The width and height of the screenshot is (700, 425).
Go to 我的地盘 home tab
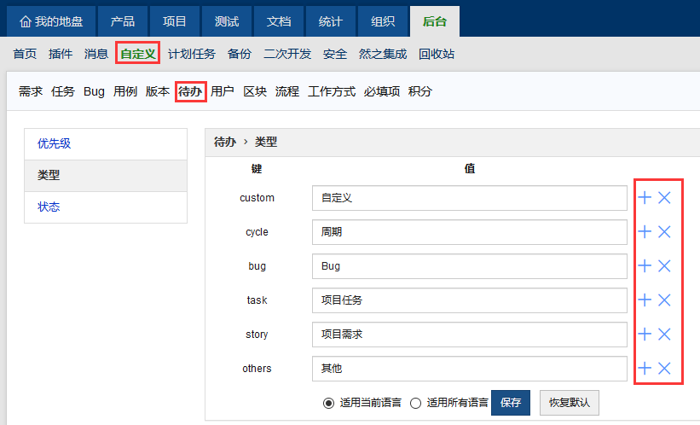[x=51, y=21]
